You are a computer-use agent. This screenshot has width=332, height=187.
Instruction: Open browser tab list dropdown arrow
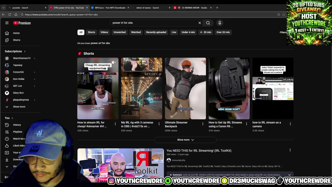click(3, 8)
